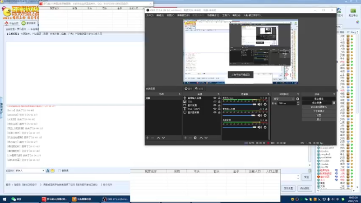The height and width of the screenshot is (203, 361).
Task: Open the 编辑(E) menu in OBS
Action: (160, 15)
